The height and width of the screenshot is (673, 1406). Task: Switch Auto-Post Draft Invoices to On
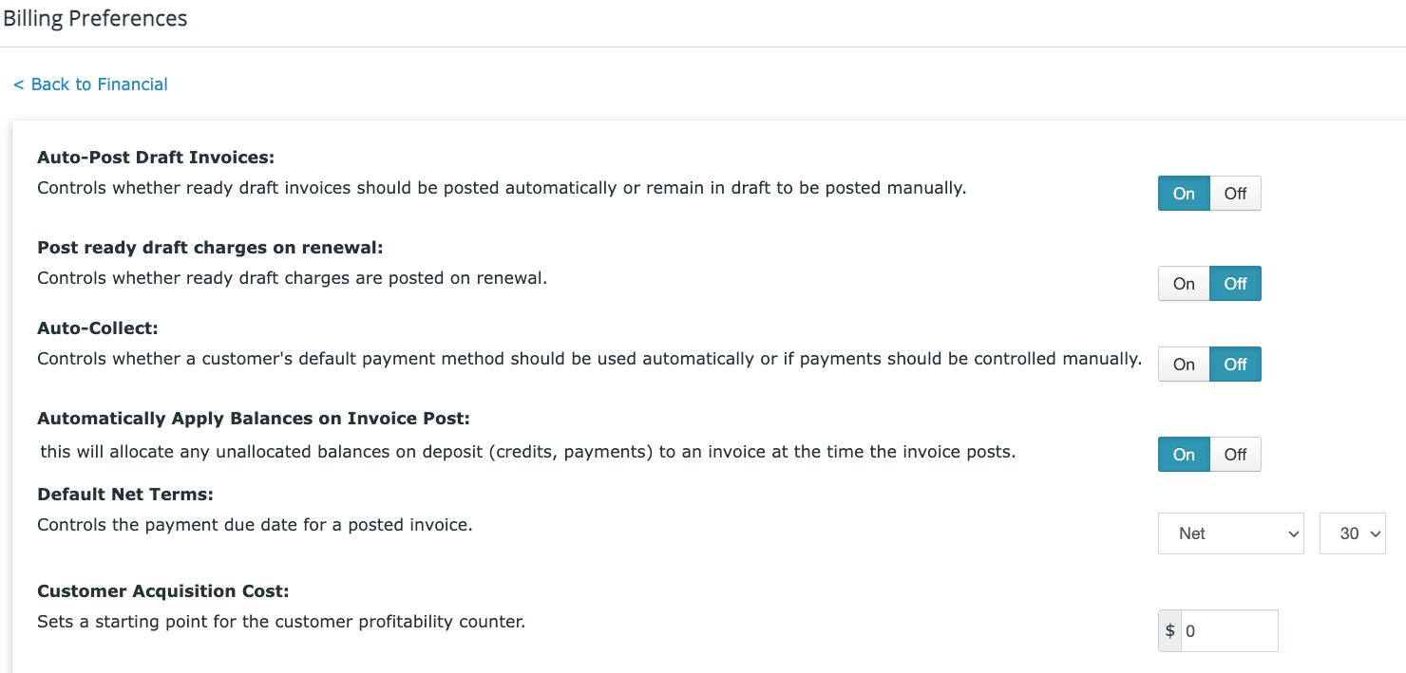(x=1184, y=194)
